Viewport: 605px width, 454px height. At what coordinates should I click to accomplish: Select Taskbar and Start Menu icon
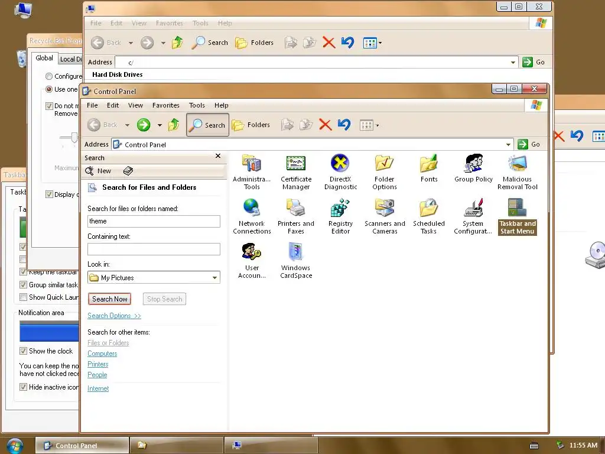[518, 216]
